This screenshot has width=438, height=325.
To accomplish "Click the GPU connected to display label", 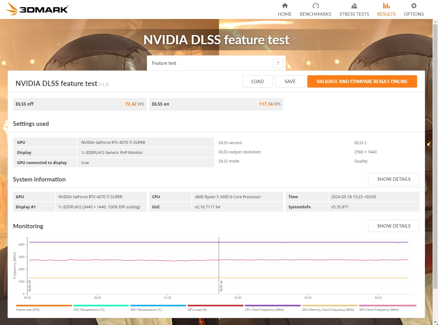I will click(x=42, y=163).
